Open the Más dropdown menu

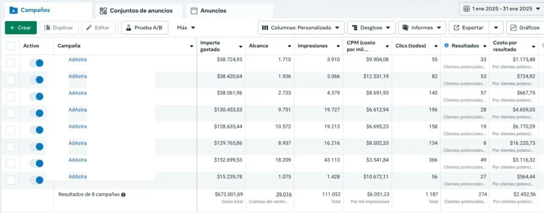coord(186,28)
